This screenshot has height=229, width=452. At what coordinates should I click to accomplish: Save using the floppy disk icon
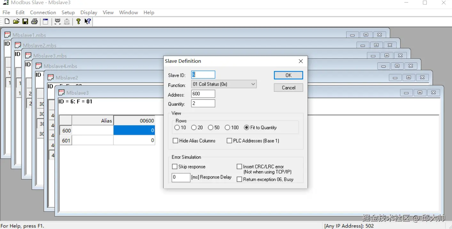[x=25, y=21]
